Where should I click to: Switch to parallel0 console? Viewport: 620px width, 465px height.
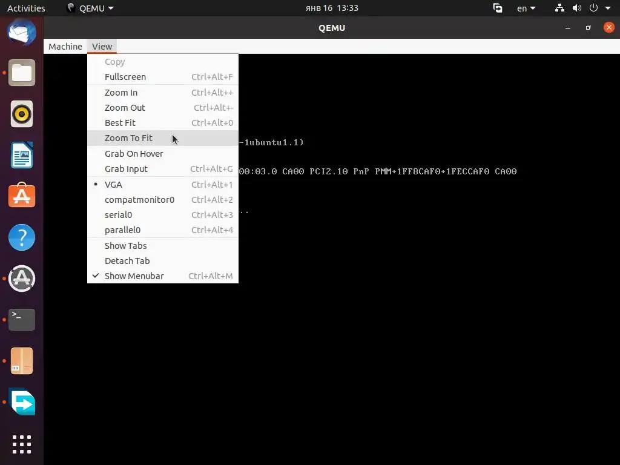point(162,229)
